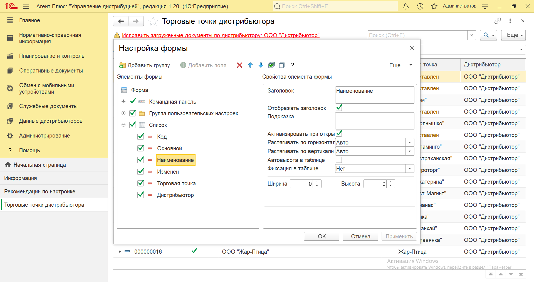Expand Командная панель tree node

point(123,101)
